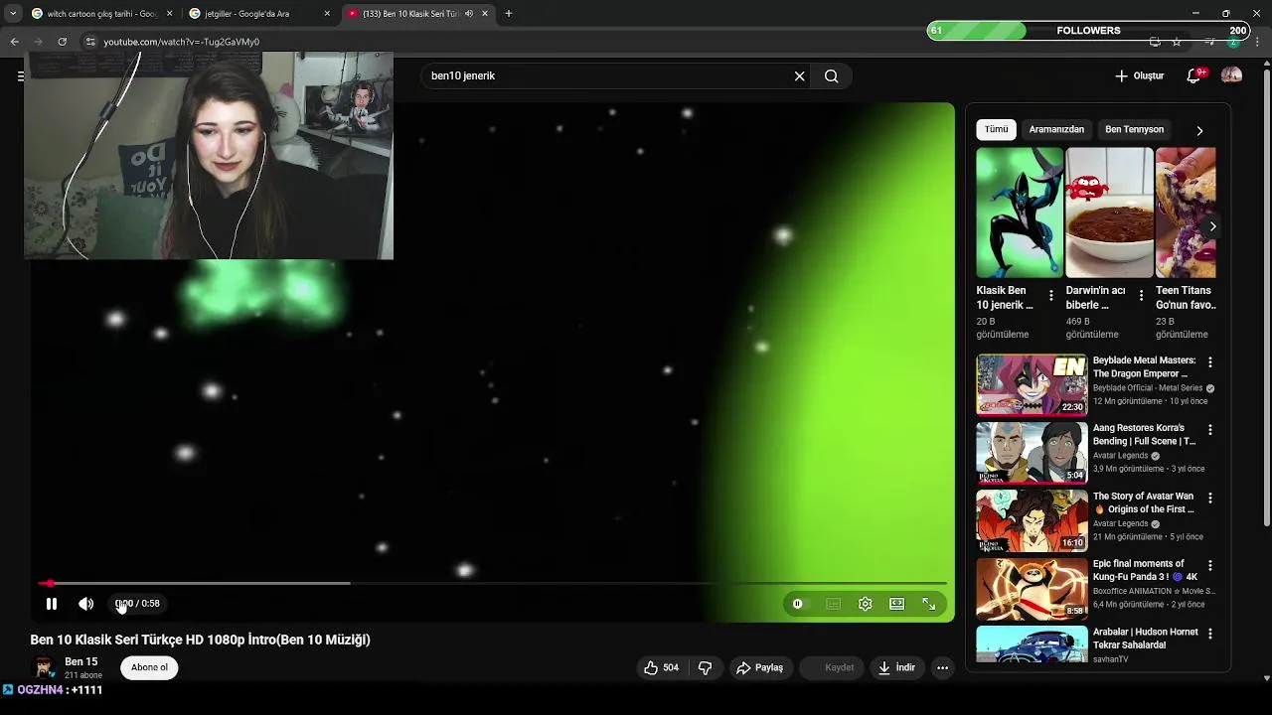
Task: Go back in browser history
Action: click(x=14, y=42)
